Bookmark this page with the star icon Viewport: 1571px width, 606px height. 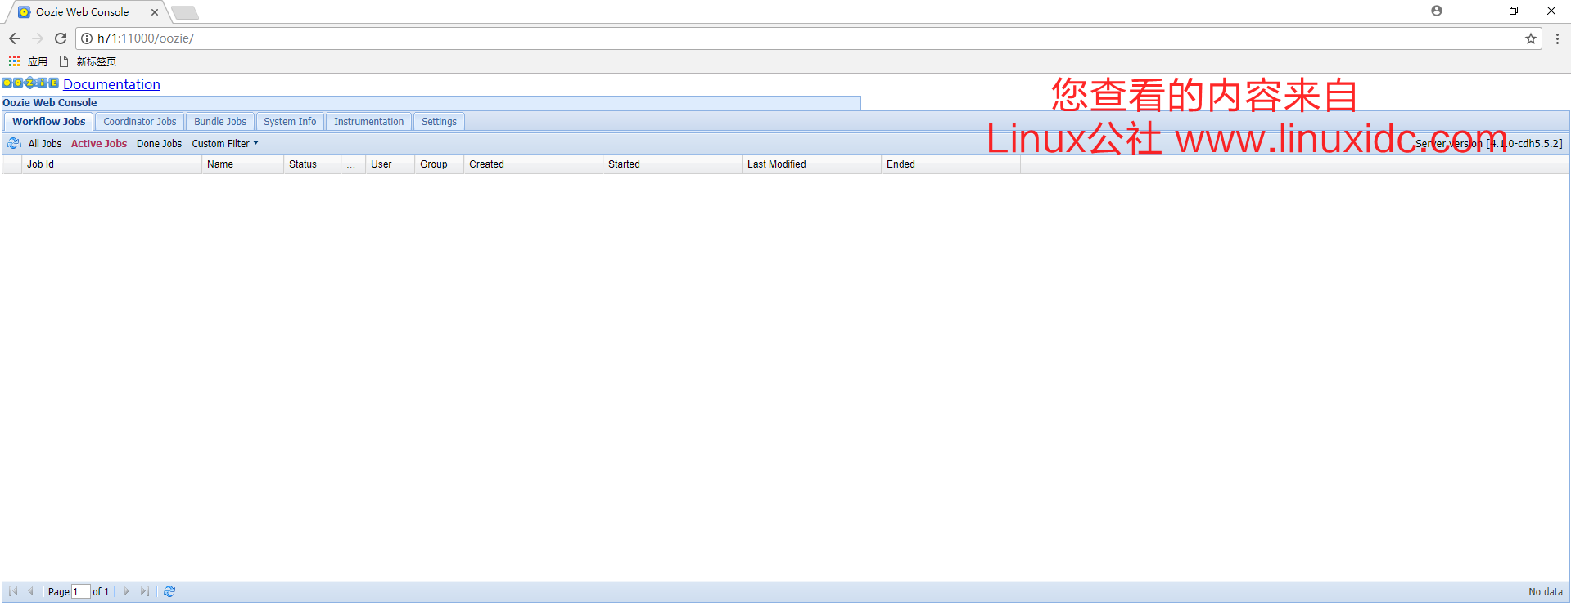click(1530, 38)
